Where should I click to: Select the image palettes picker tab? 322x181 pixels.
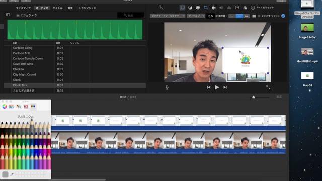pos(26,106)
